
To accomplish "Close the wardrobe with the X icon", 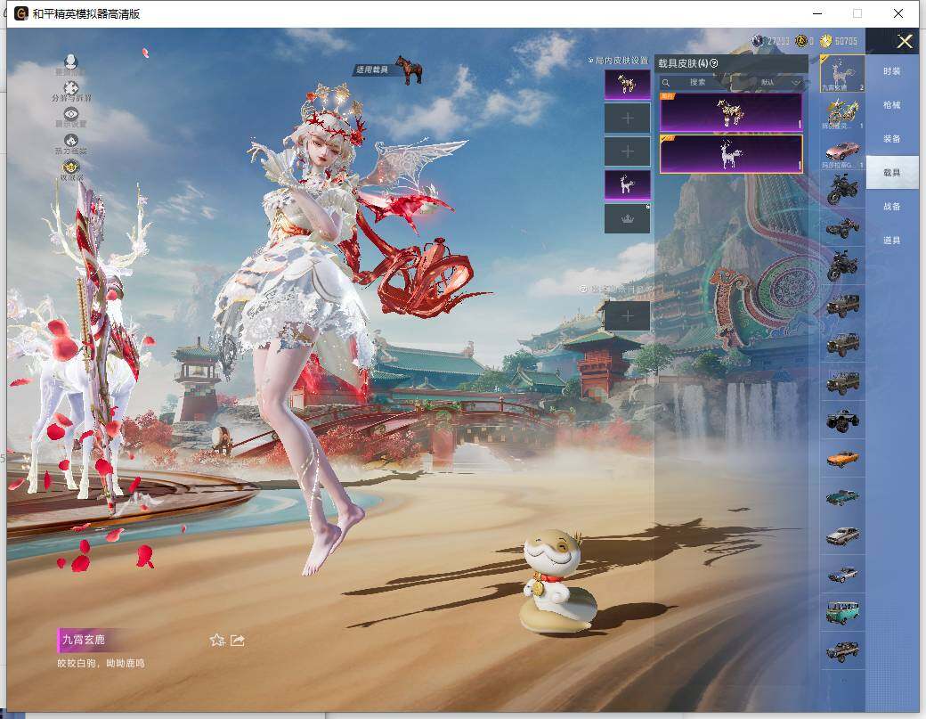I will click(905, 41).
